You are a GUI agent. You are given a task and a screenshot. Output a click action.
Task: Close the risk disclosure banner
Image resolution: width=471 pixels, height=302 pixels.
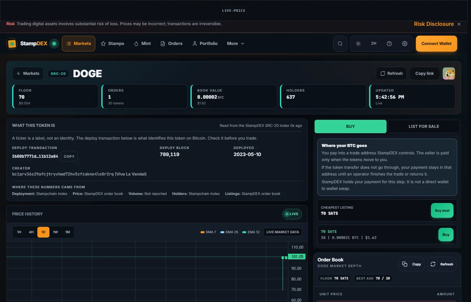pos(459,24)
